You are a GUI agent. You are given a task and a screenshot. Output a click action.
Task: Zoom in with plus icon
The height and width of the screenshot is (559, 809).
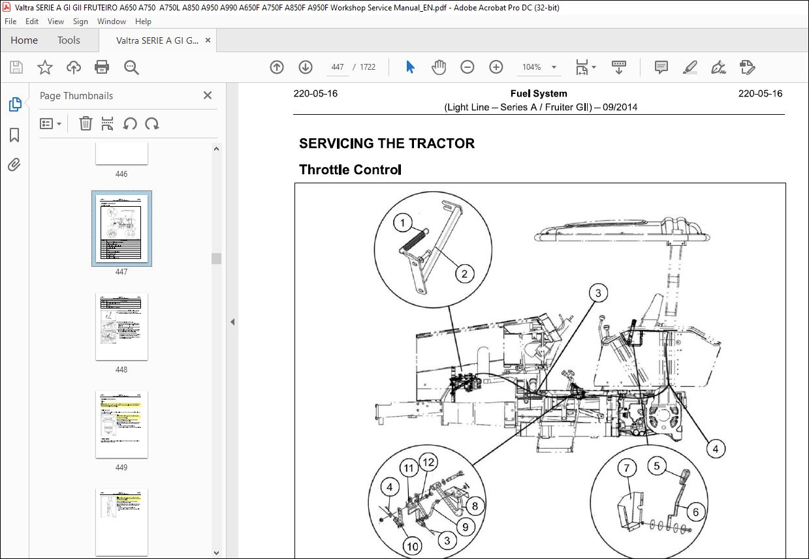coord(496,67)
